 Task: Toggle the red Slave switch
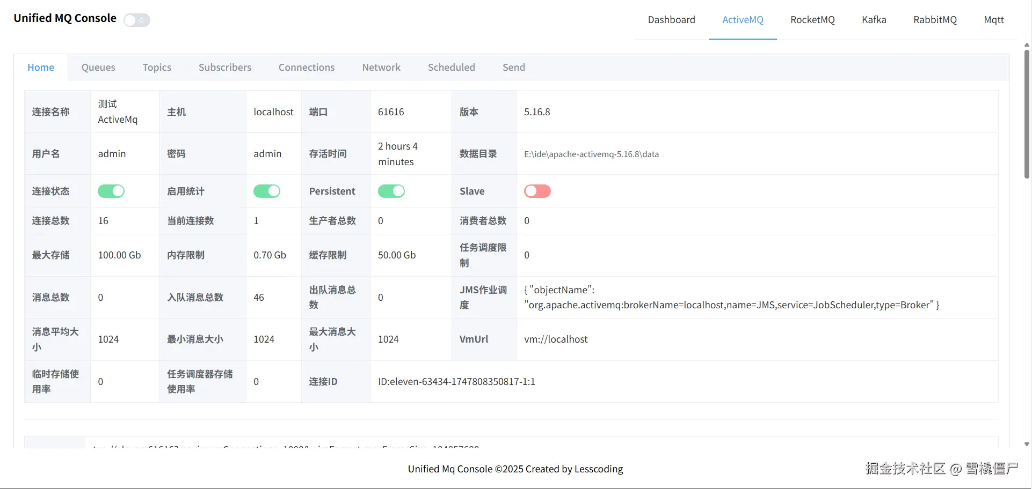tap(537, 191)
